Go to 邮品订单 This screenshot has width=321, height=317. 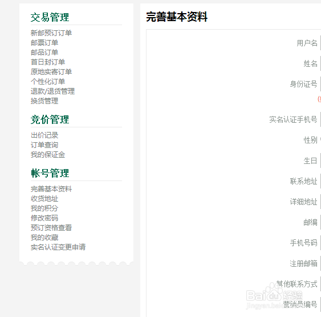coord(44,53)
